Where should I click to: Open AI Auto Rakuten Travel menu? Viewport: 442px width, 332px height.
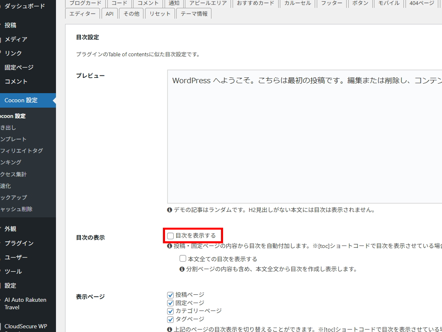[25, 303]
